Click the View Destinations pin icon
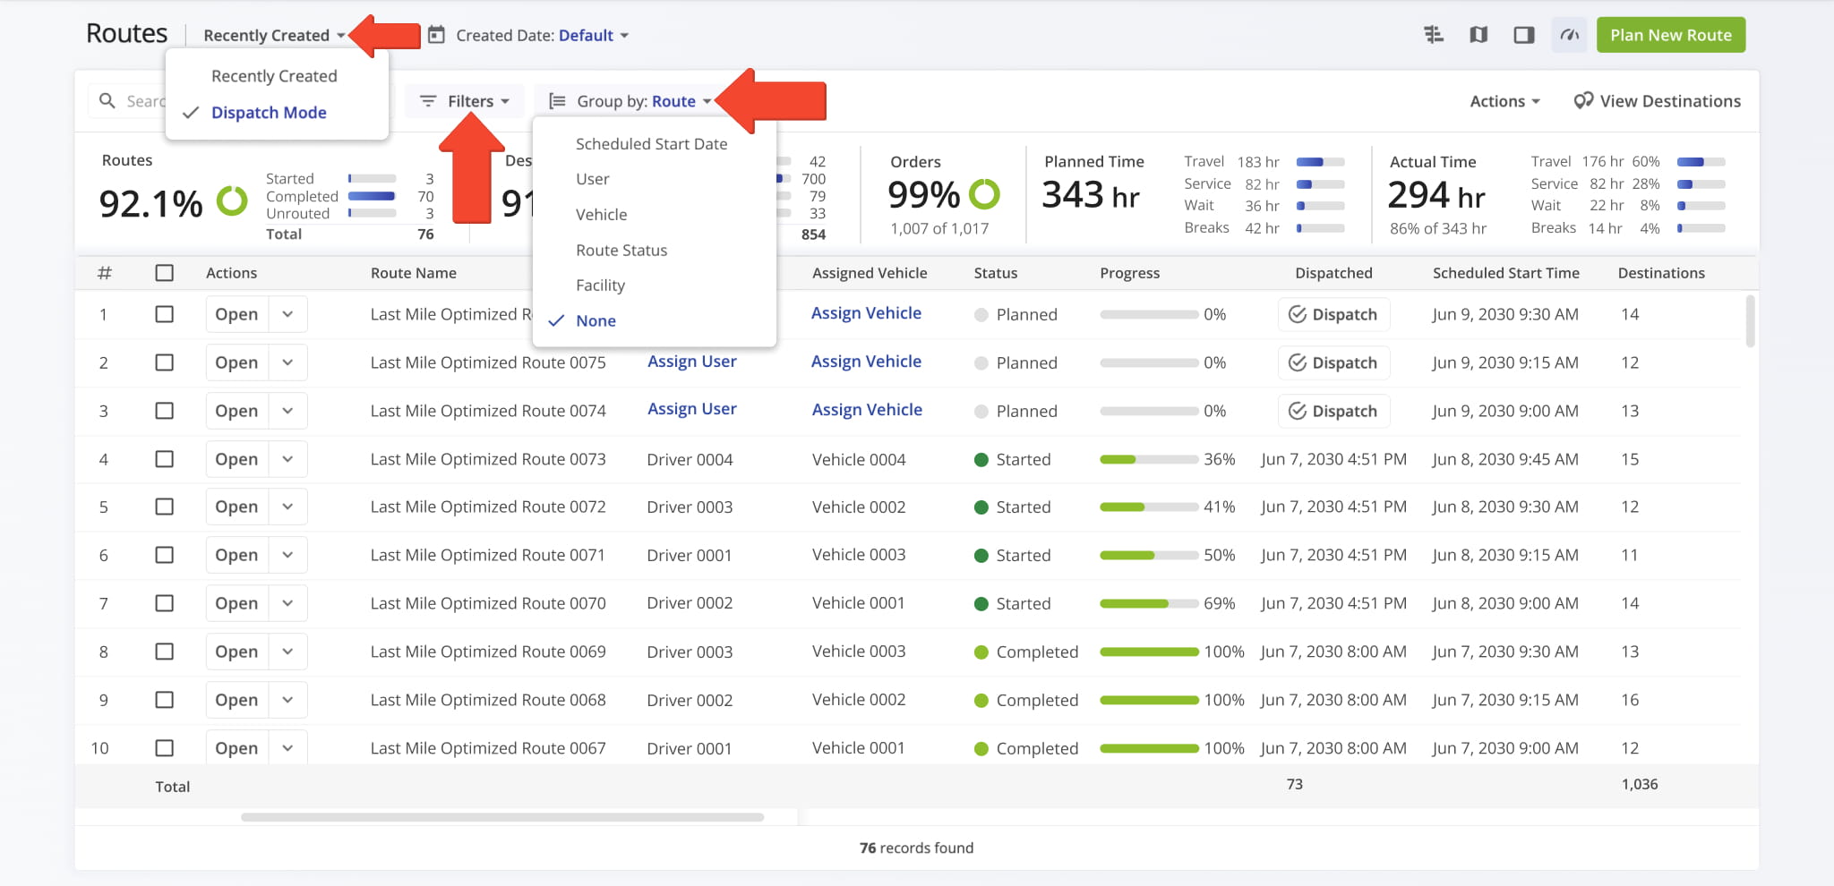 click(1583, 101)
